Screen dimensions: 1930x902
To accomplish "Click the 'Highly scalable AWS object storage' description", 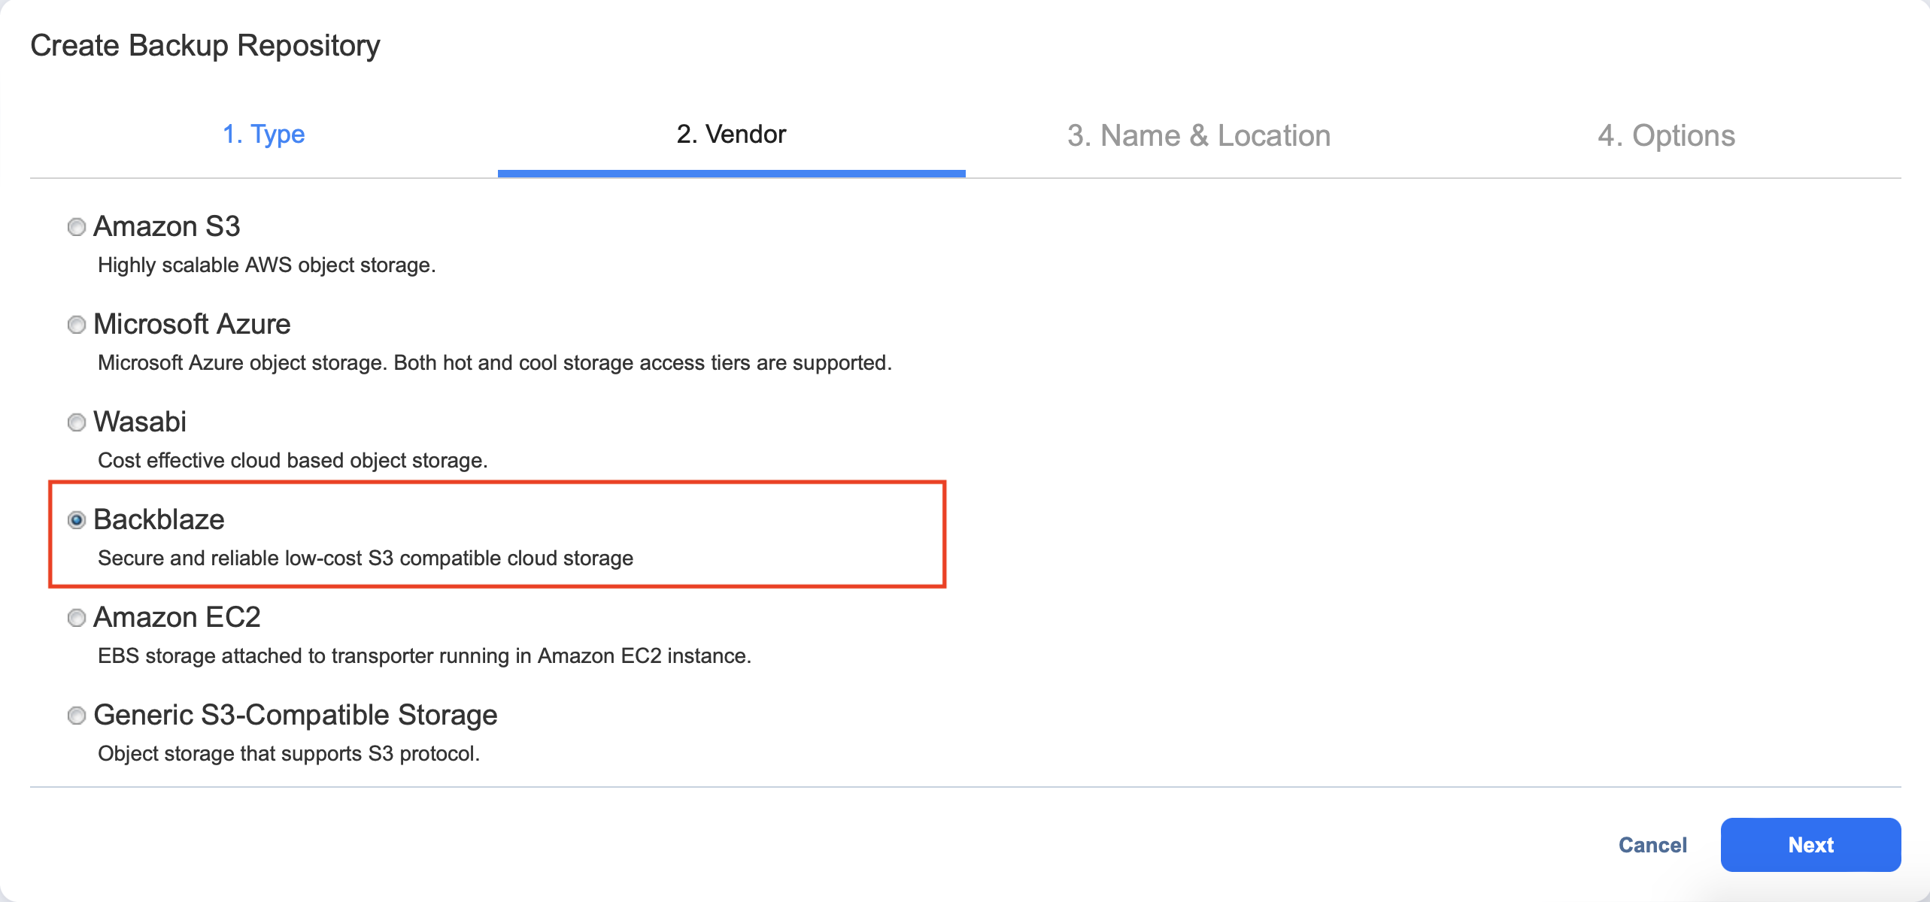I will pyautogui.click(x=267, y=265).
